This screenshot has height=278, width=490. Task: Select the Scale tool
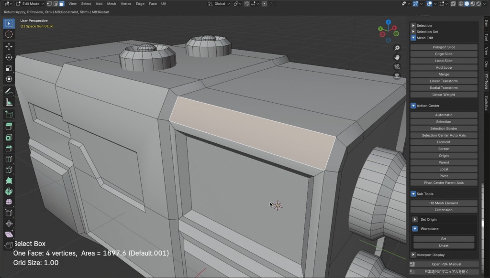coord(8,67)
